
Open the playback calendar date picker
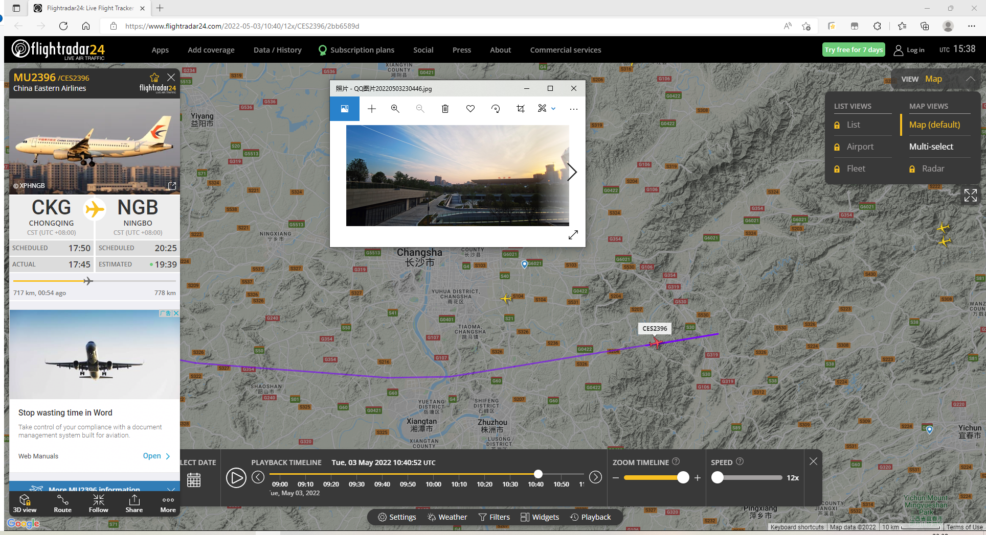pos(194,480)
